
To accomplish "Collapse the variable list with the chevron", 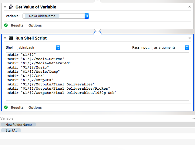I will (x=193, y=119).
